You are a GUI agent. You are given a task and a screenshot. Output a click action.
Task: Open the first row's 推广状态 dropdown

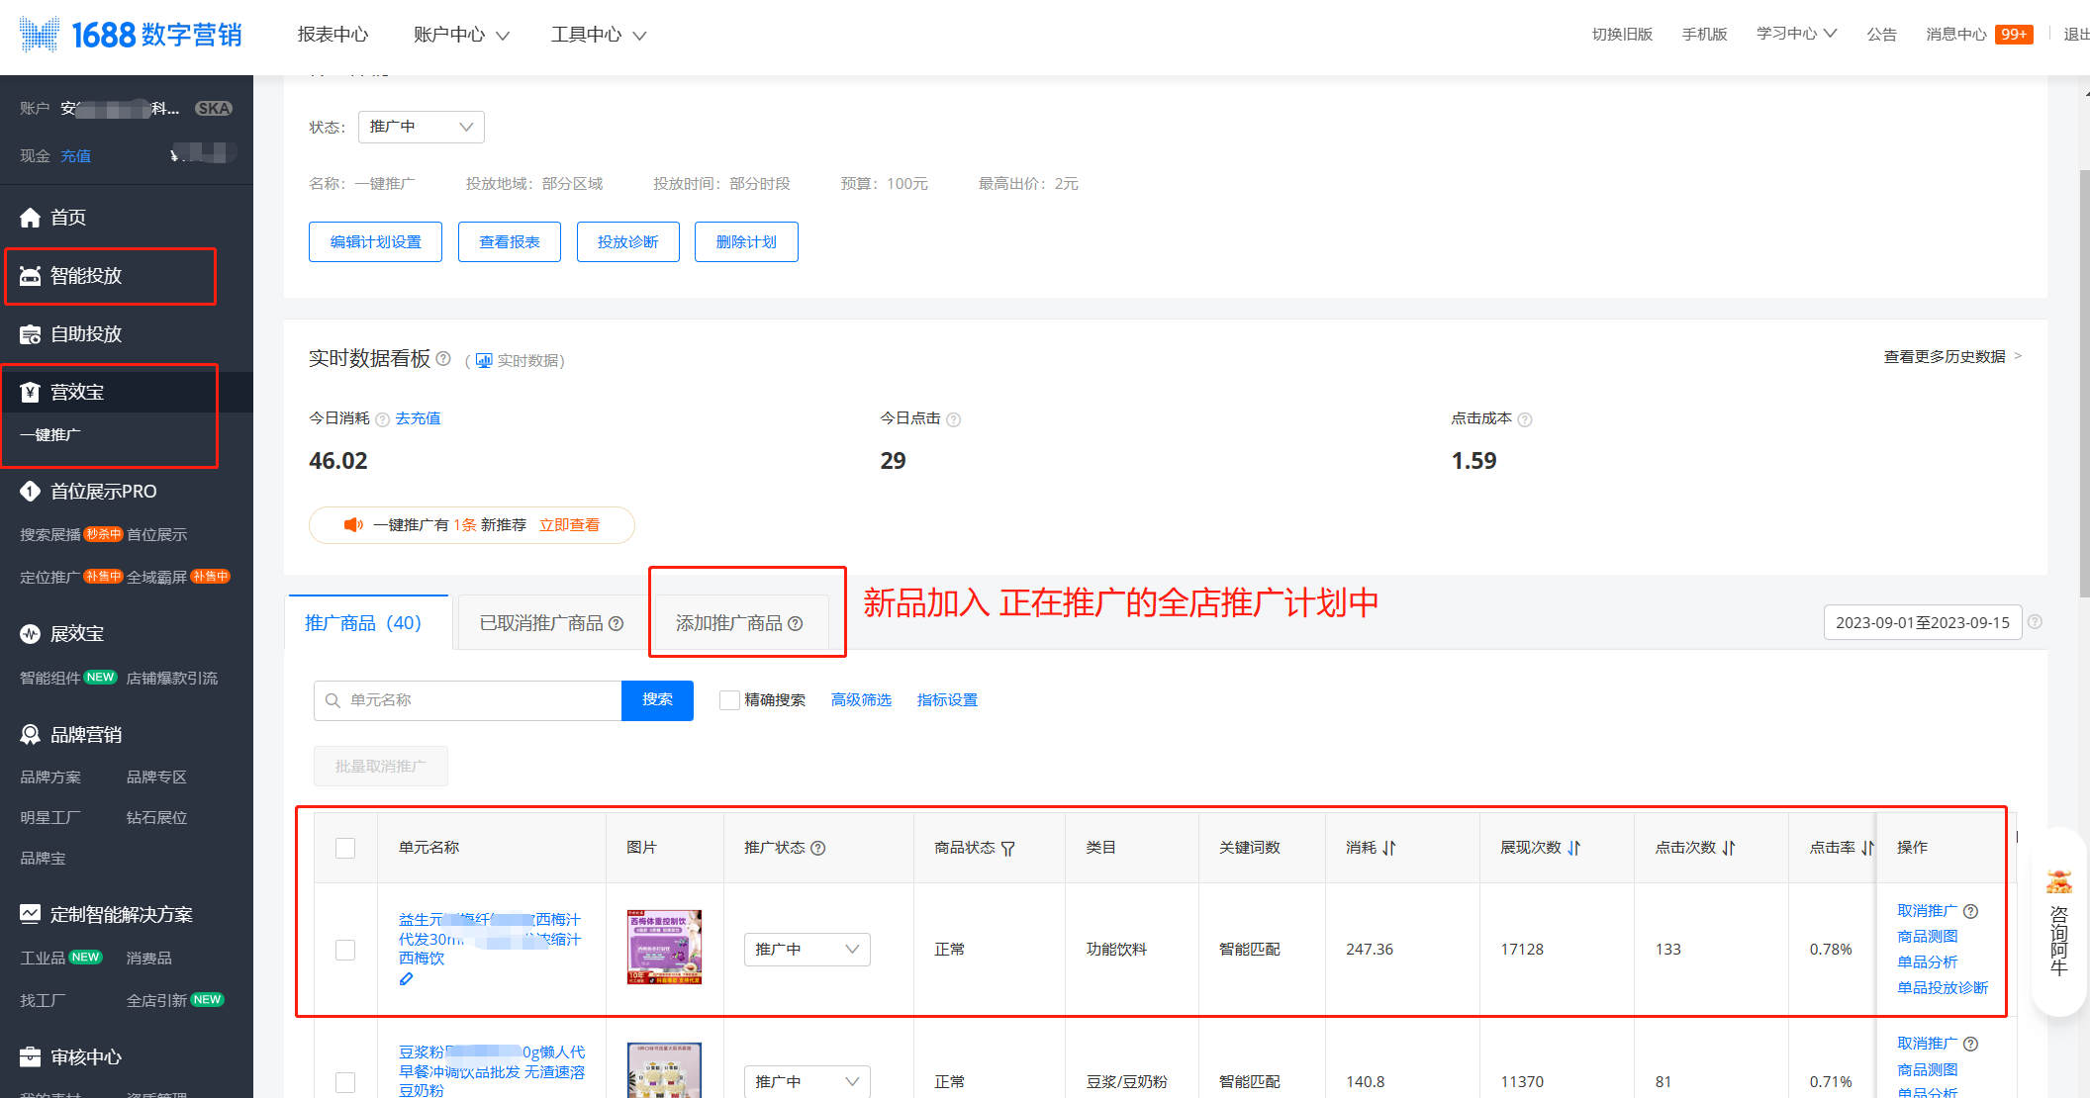(x=807, y=950)
